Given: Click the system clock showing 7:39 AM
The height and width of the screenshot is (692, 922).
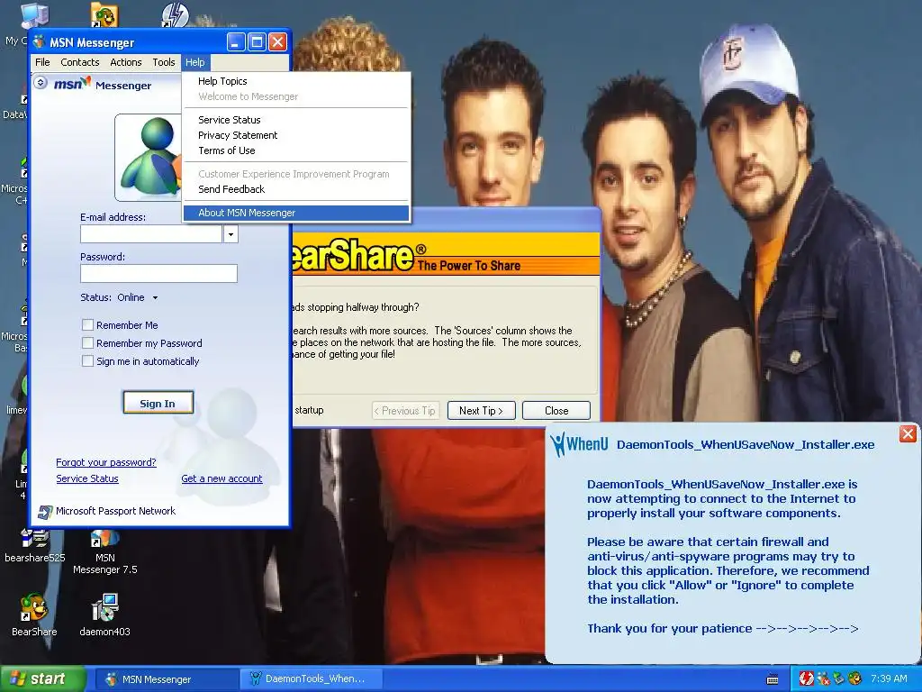Looking at the screenshot, I should point(889,678).
